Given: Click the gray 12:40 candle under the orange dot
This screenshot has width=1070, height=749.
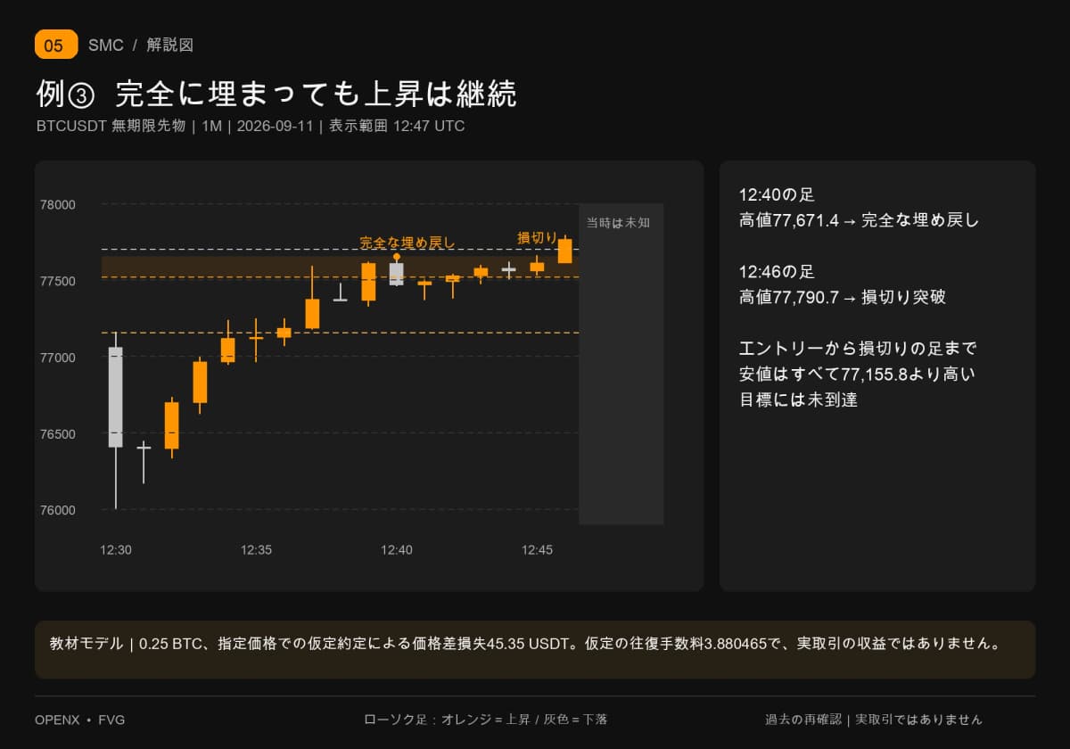Looking at the screenshot, I should coord(397,274).
